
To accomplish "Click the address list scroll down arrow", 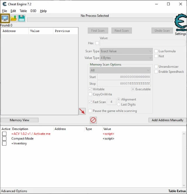I will click(x=184, y=185).
